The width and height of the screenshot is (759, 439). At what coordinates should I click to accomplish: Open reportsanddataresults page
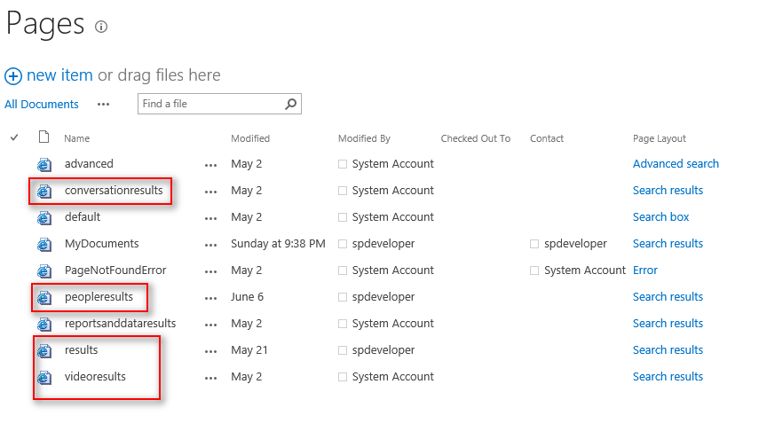pos(120,324)
